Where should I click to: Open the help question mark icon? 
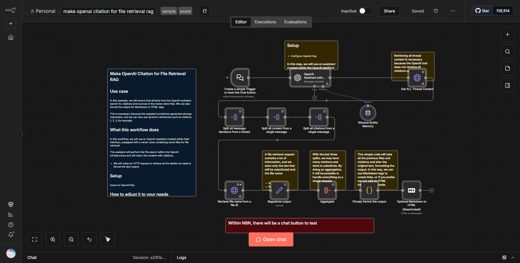[11, 225]
